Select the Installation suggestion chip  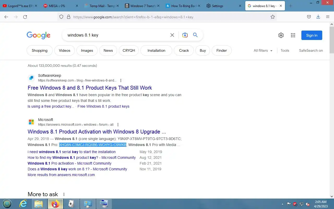(156, 50)
